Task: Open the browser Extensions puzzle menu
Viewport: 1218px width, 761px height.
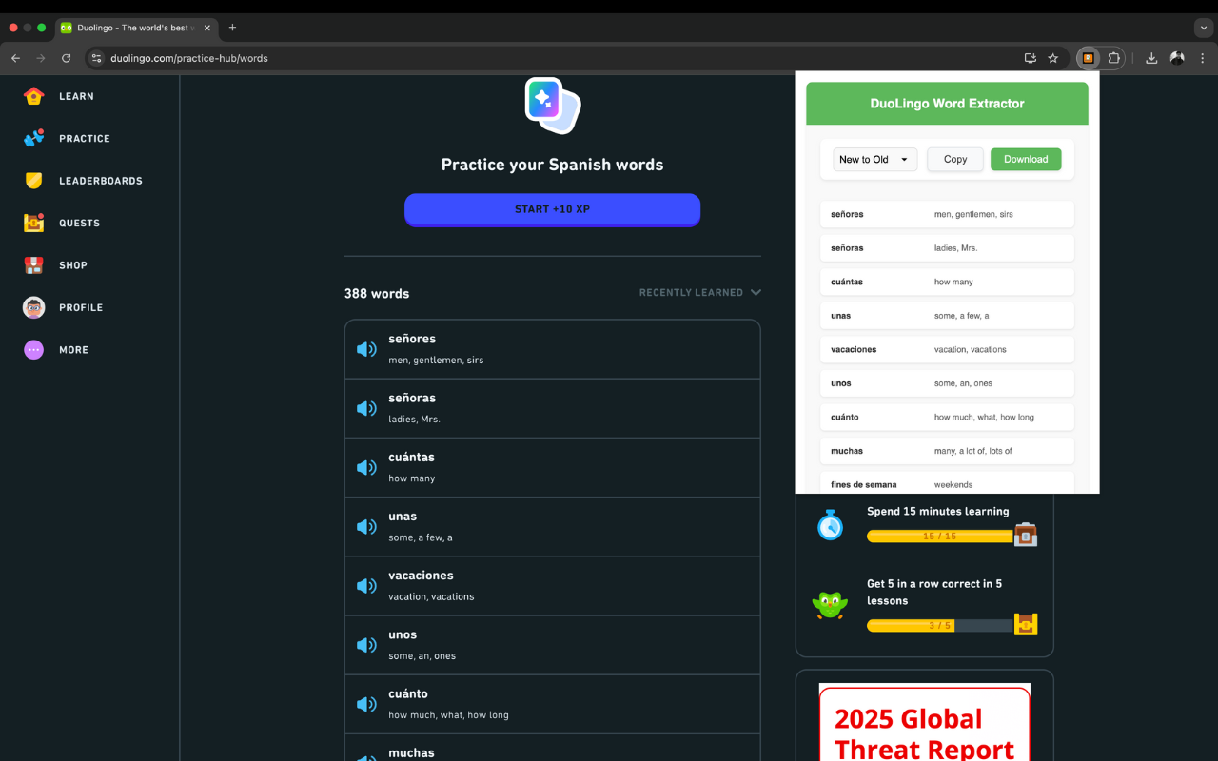Action: (1113, 58)
